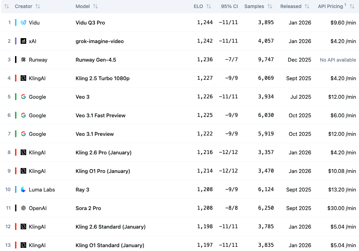The width and height of the screenshot is (359, 251).
Task: Click the purple color bar beside xAI
Action: pyautogui.click(x=16, y=41)
